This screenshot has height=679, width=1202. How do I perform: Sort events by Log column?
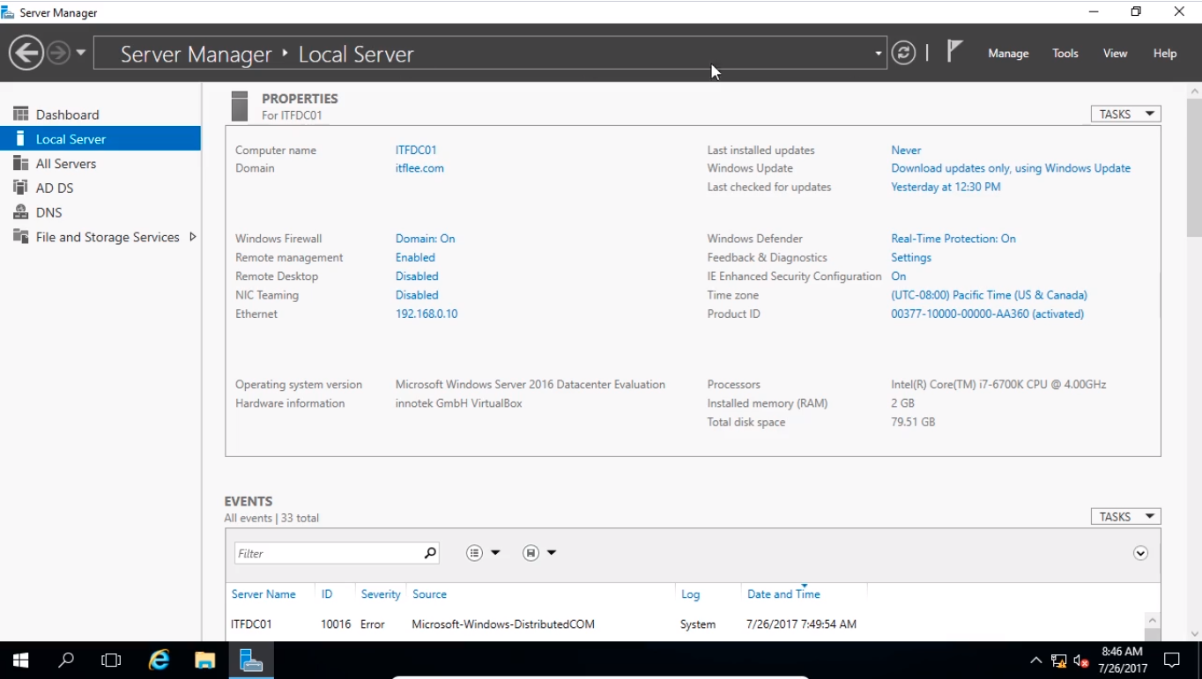pyautogui.click(x=690, y=594)
